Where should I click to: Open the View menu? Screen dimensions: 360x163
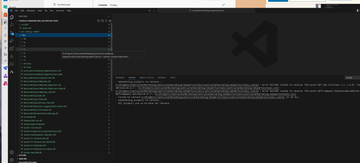[40, 11]
